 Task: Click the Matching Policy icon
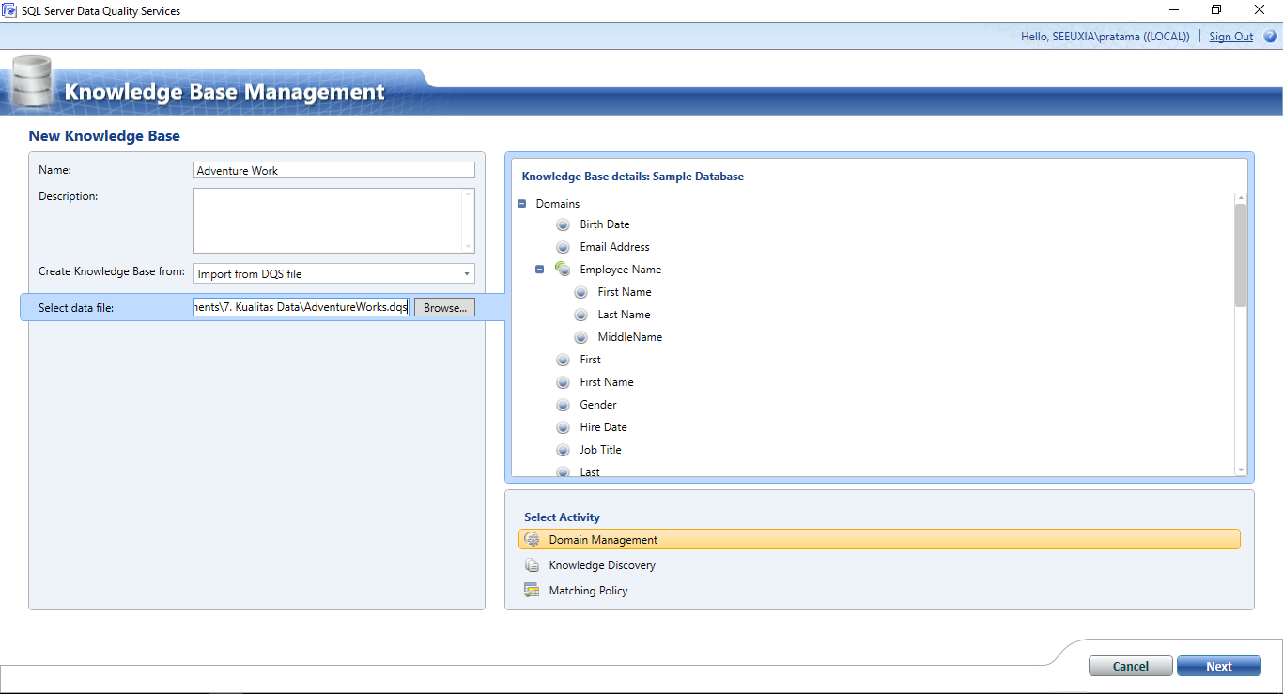(533, 591)
